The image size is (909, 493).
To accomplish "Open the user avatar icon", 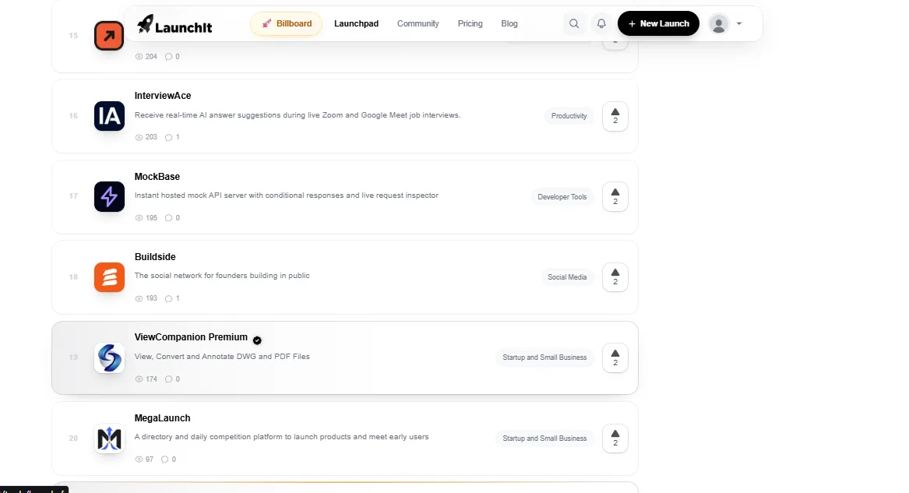I will (x=719, y=23).
